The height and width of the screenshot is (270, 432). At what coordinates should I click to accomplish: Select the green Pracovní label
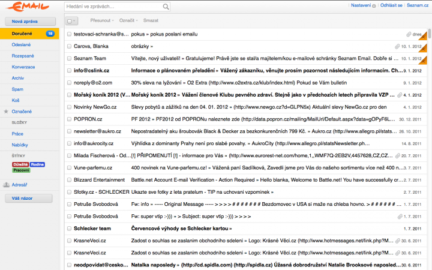[x=21, y=170]
